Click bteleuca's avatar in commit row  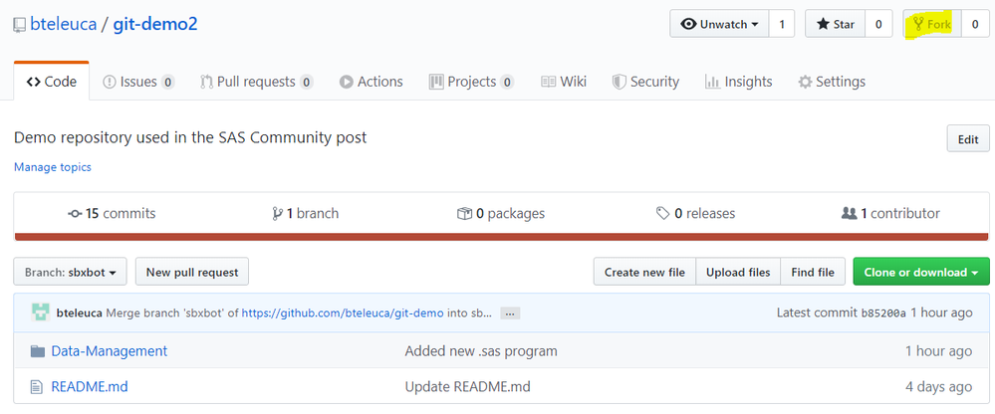[40, 312]
